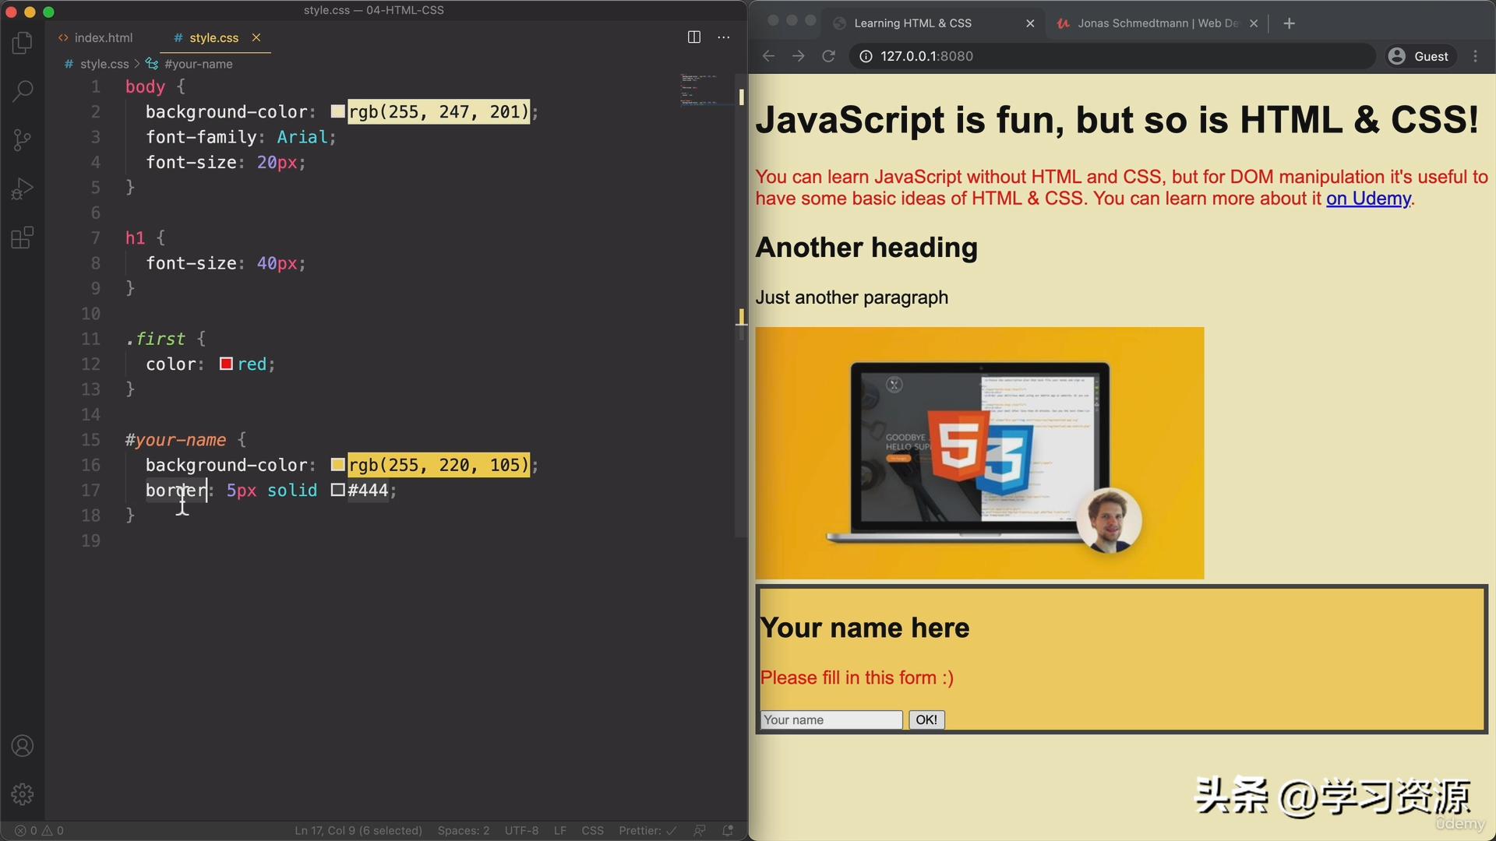
Task: Open the Explorer sidebar in VS Code
Action: pyautogui.click(x=22, y=43)
